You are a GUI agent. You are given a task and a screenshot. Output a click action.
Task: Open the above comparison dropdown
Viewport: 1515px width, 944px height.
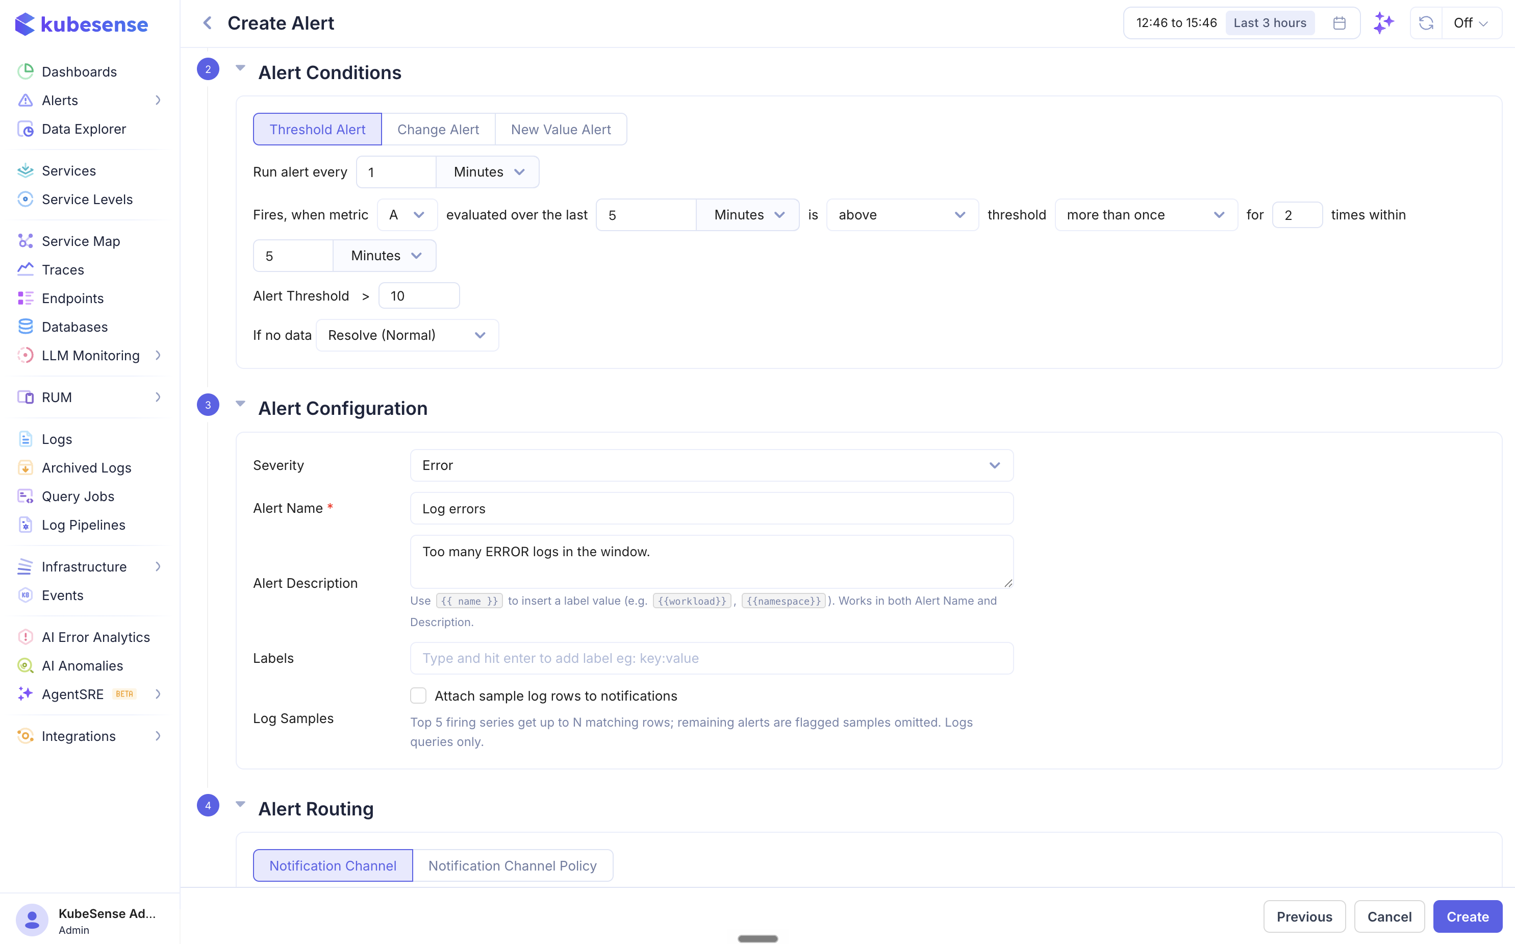tap(902, 215)
